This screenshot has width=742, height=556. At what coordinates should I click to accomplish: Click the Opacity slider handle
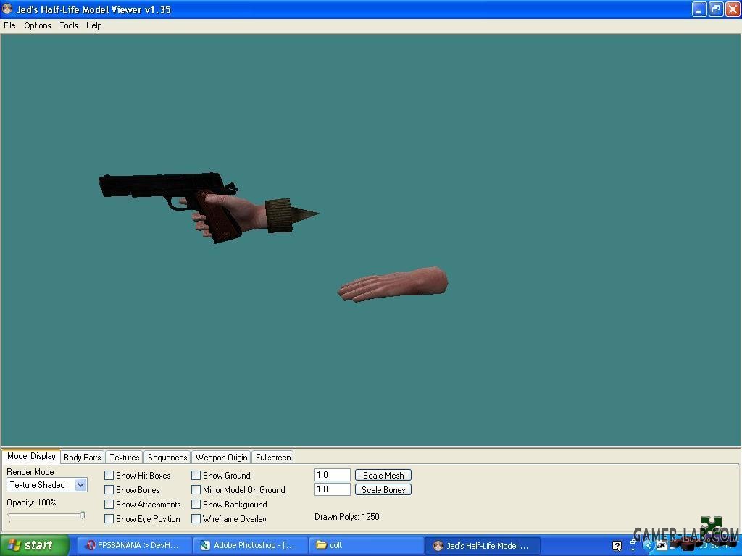click(83, 516)
